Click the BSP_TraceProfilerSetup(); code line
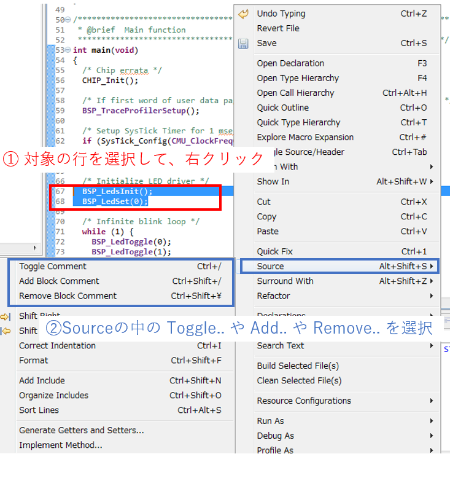This screenshot has height=478, width=450. click(x=141, y=111)
